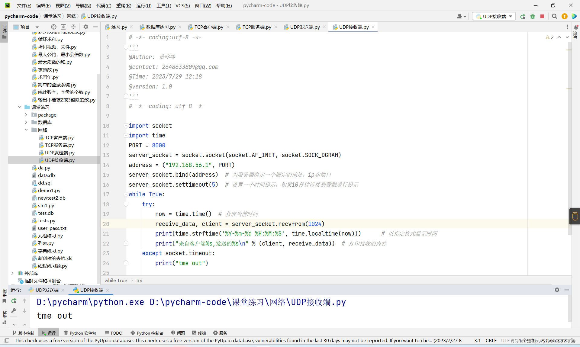Click the 2 warnings indicator
Viewport: 580px width, 347px height.
(x=550, y=37)
